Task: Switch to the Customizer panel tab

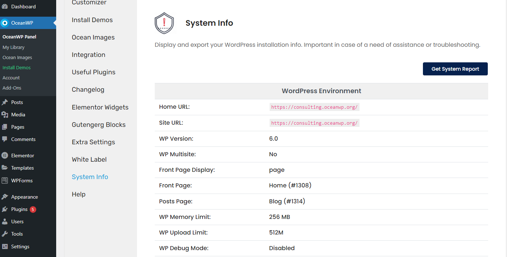Action: pyautogui.click(x=89, y=3)
